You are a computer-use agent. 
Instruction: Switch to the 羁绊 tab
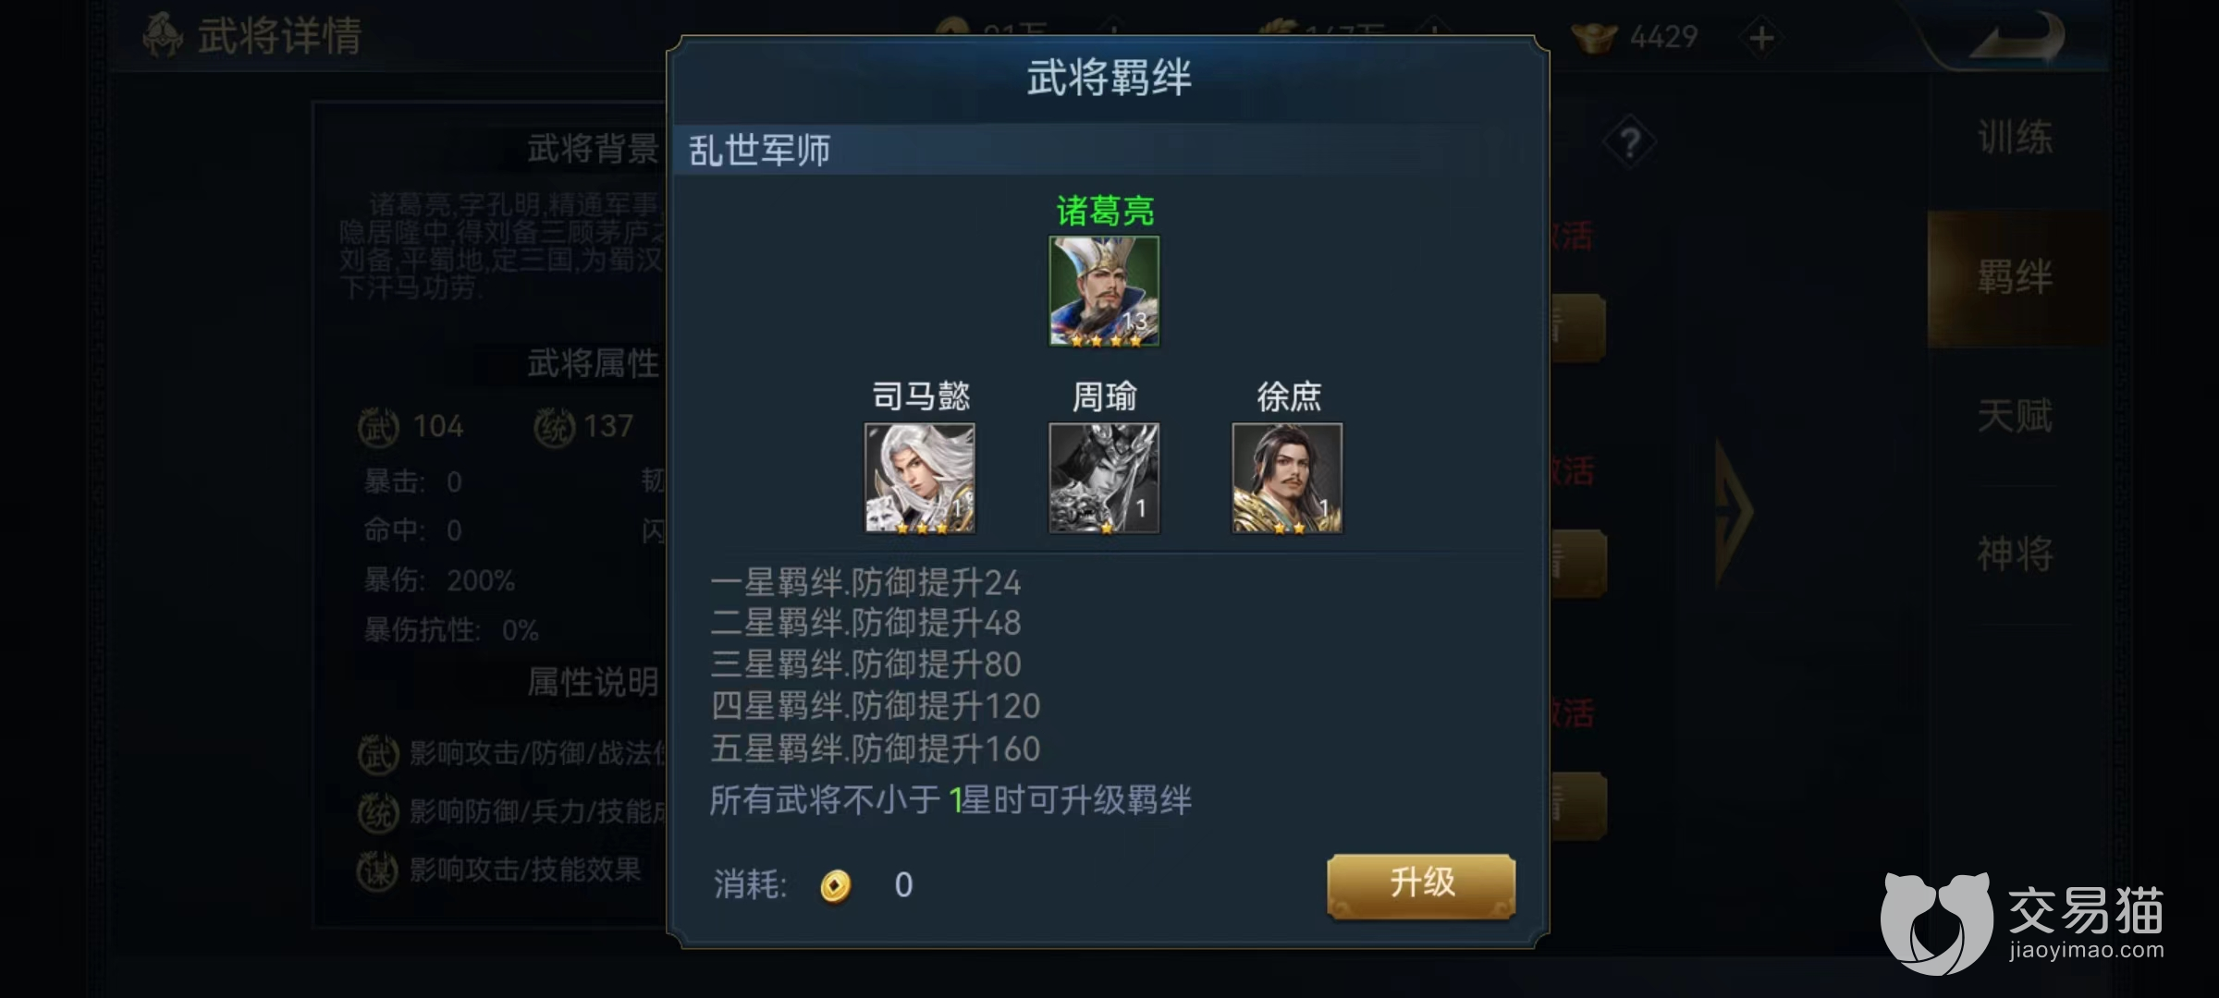point(2015,277)
